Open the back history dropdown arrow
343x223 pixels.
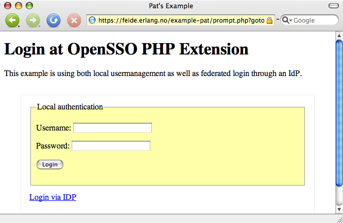tap(19, 26)
